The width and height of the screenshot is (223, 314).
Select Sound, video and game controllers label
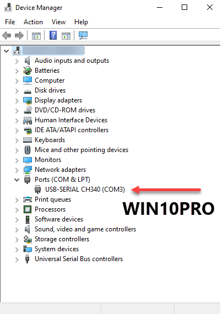coord(85,229)
